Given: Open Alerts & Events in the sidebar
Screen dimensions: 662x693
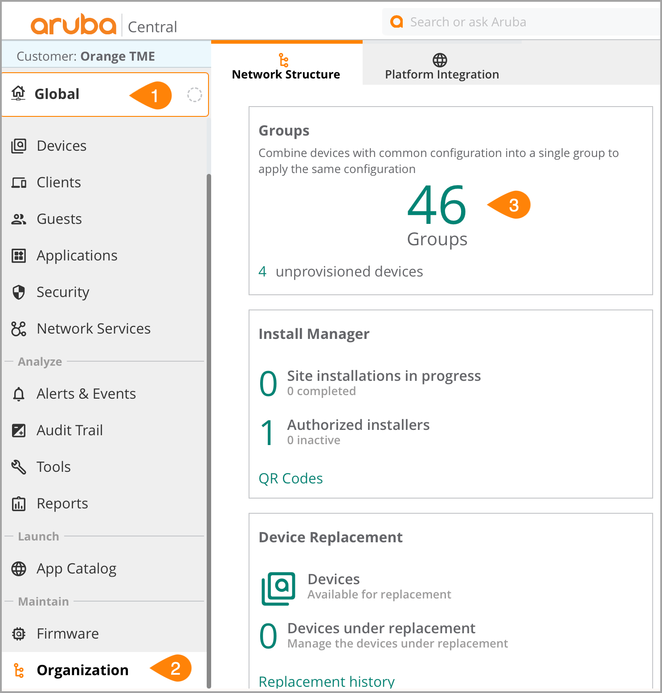Looking at the screenshot, I should click(x=103, y=394).
